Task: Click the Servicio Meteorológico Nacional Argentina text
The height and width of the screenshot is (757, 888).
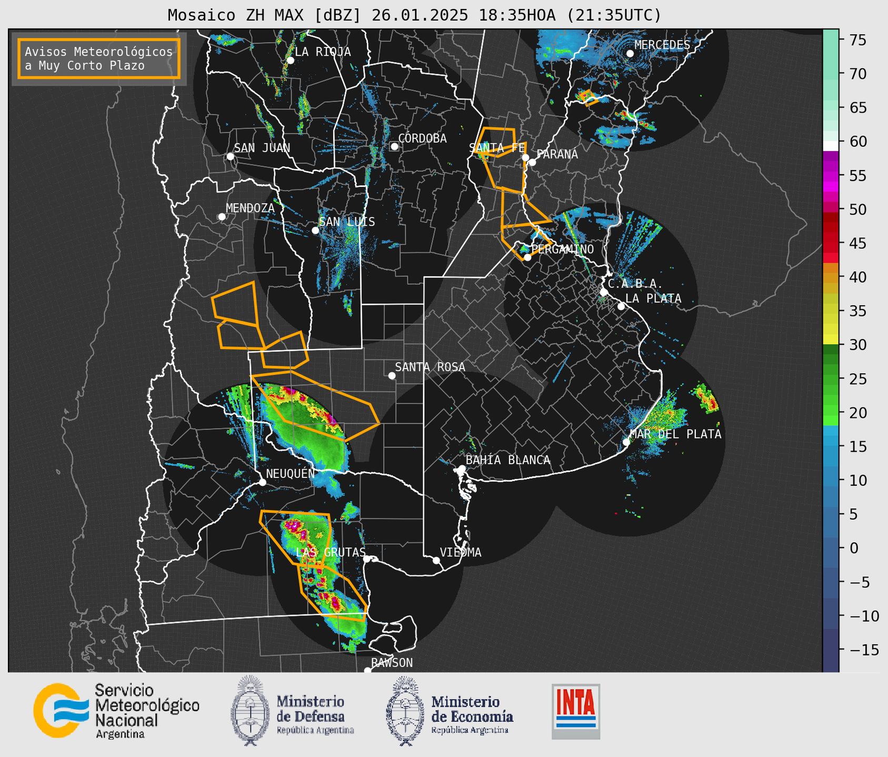Action: 147,712
